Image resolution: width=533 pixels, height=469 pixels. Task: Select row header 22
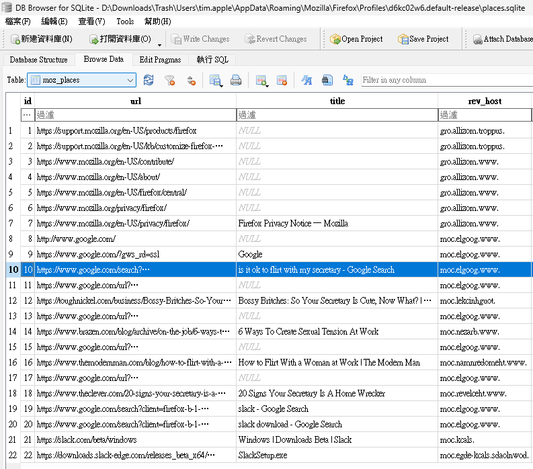pos(13,455)
